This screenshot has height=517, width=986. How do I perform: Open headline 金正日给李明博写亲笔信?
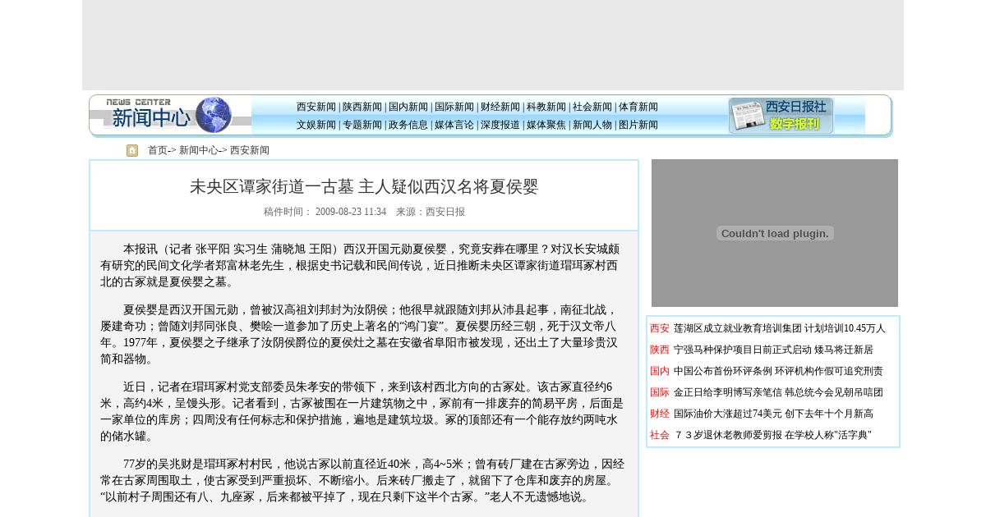click(x=778, y=392)
